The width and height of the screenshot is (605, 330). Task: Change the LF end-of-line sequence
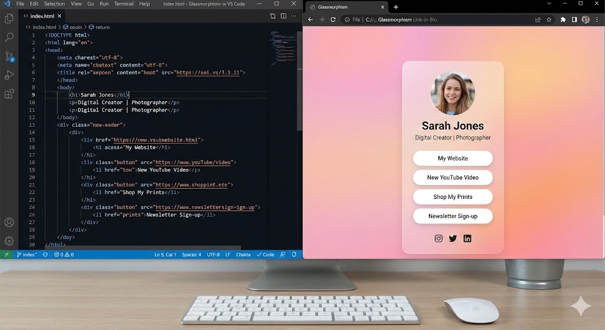click(x=227, y=254)
